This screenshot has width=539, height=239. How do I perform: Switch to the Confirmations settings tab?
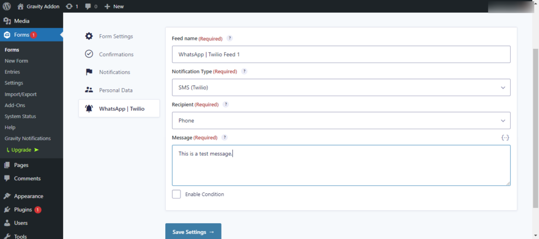pos(116,54)
